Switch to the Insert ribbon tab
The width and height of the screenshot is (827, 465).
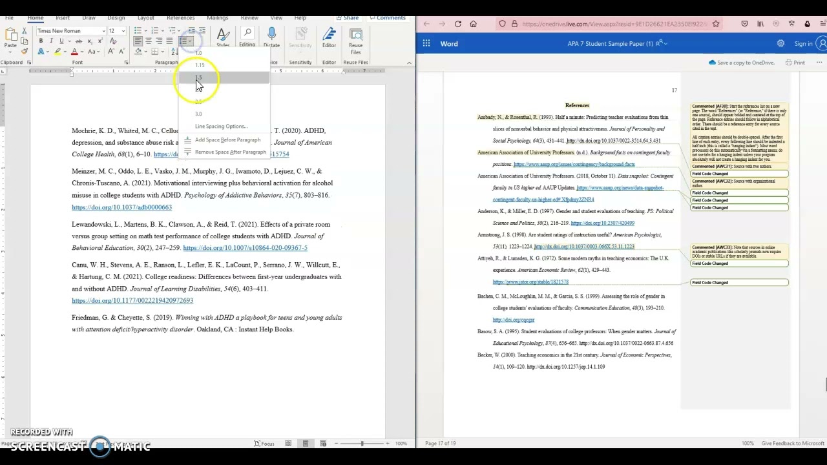point(63,18)
